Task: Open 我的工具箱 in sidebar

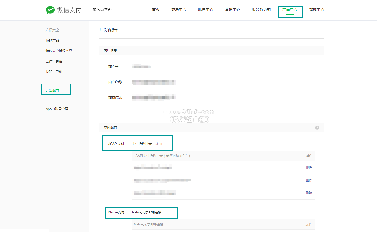Action: [54, 72]
